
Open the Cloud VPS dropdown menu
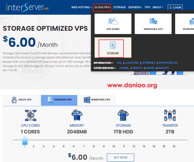102,7
